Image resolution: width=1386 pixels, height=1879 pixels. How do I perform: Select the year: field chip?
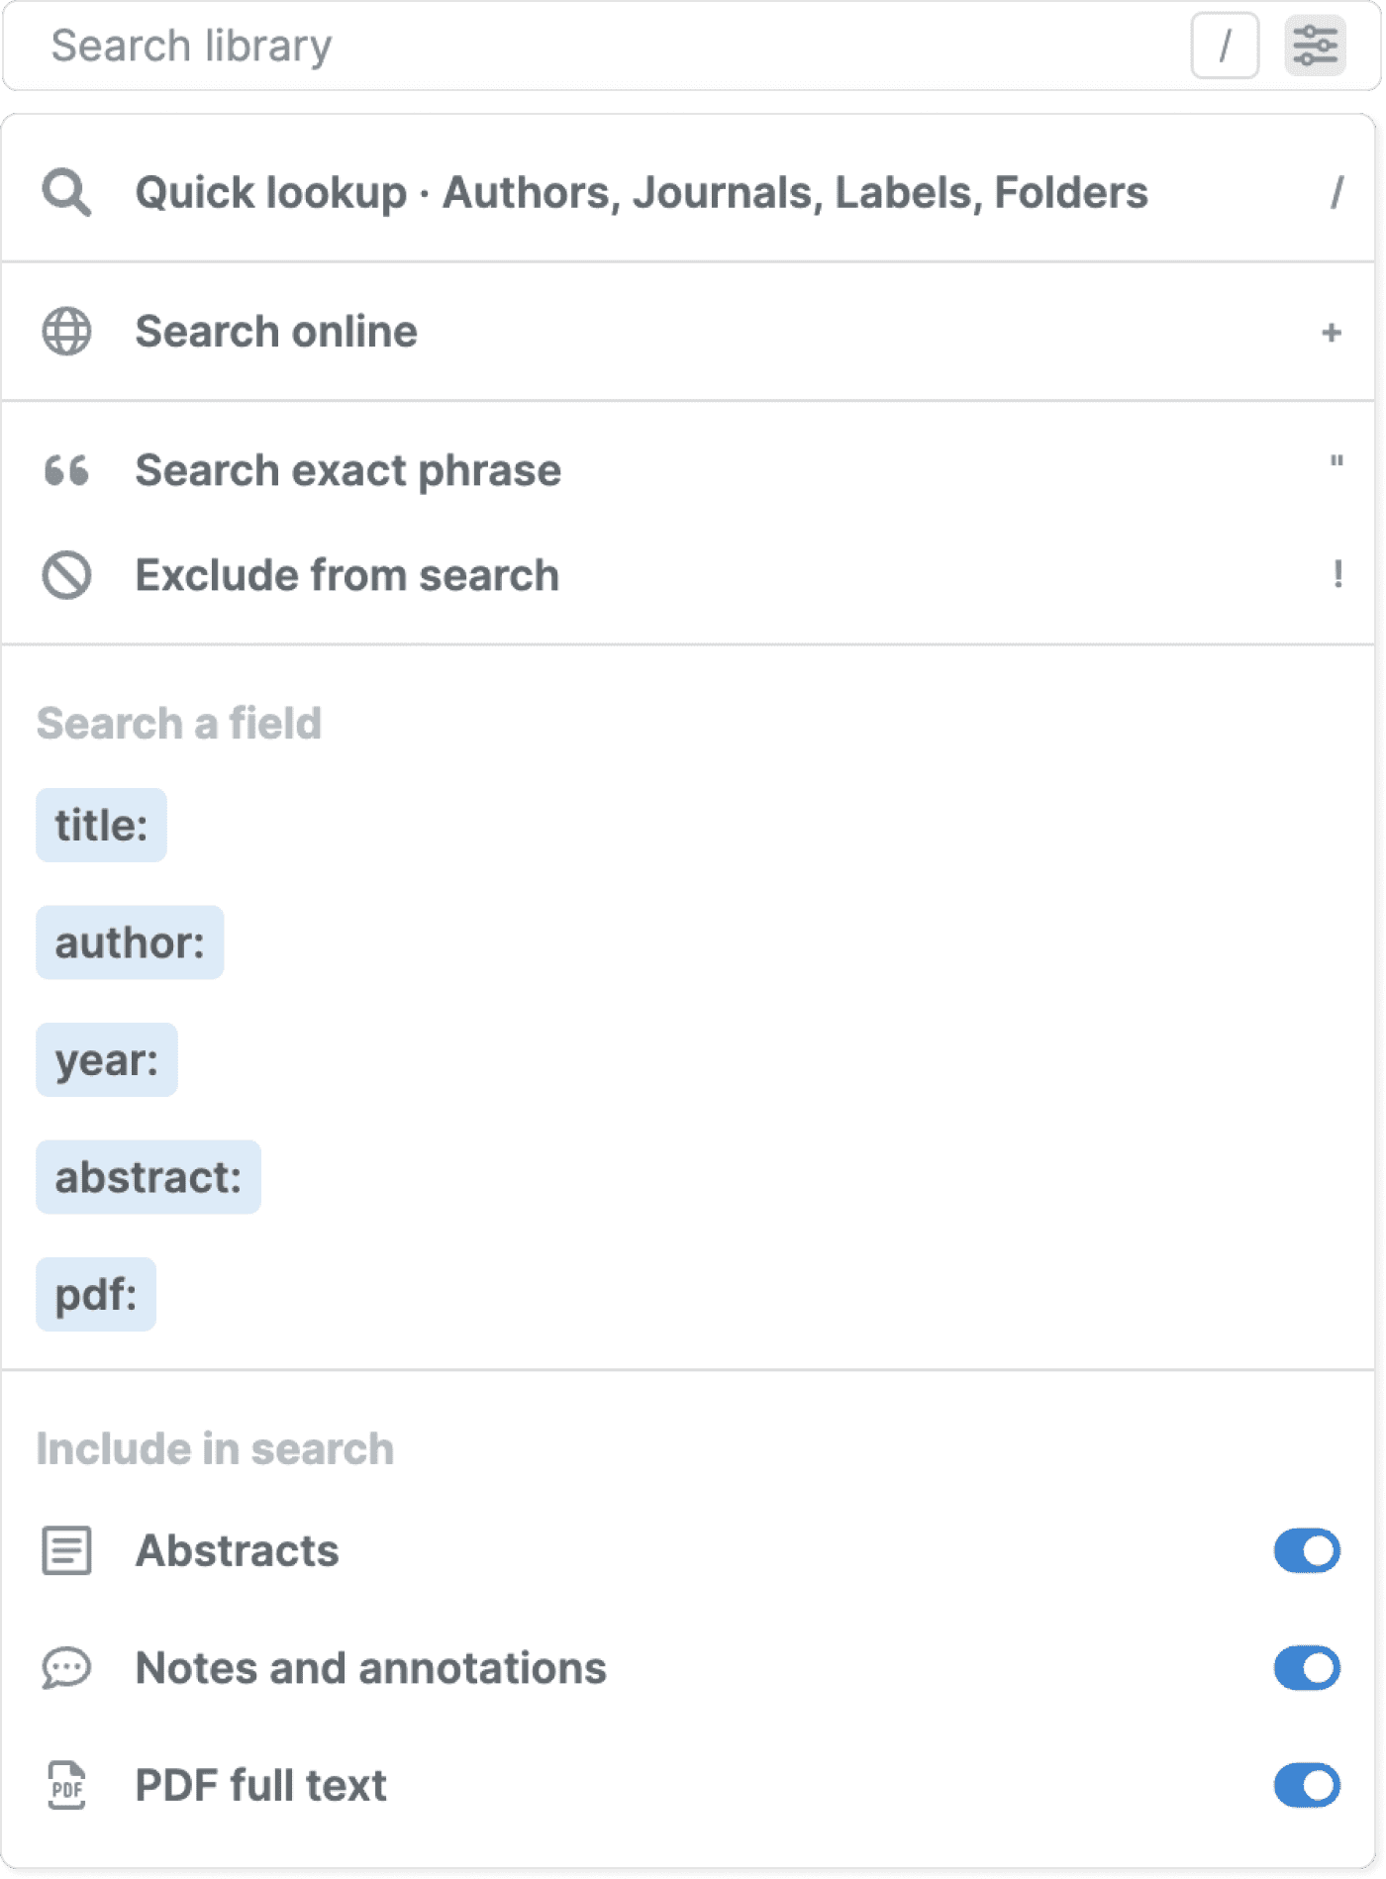coord(107,1059)
